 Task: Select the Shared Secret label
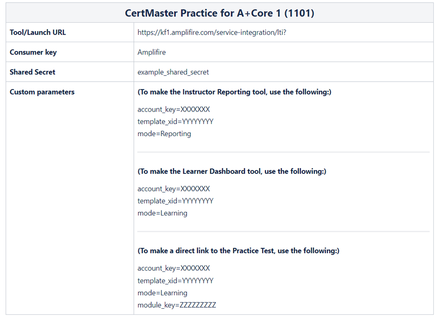[x=32, y=72]
